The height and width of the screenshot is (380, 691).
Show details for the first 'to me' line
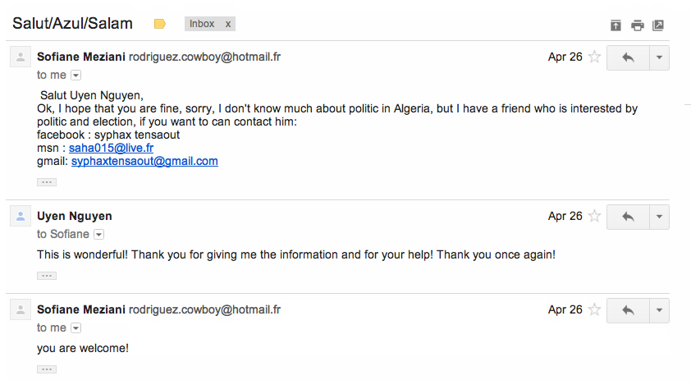coord(76,76)
